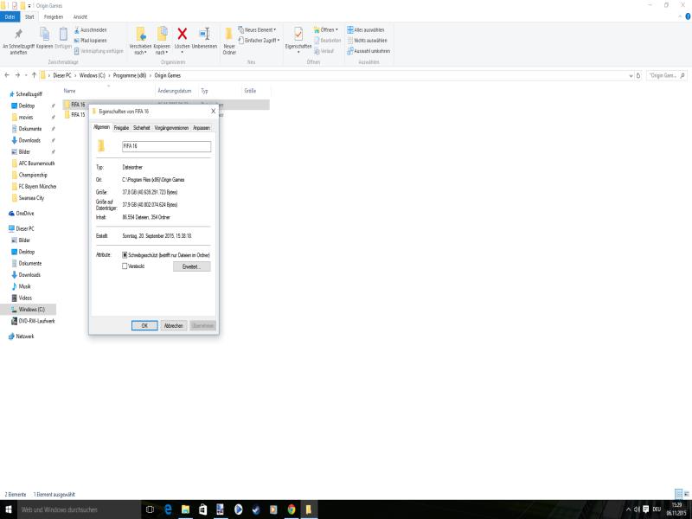692x519 pixels.
Task: Open the action center notification icon
Action: coord(645,509)
